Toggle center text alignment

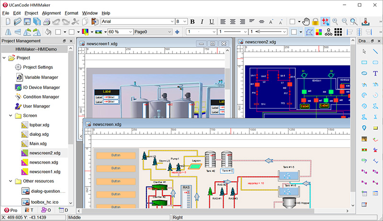[233, 22]
